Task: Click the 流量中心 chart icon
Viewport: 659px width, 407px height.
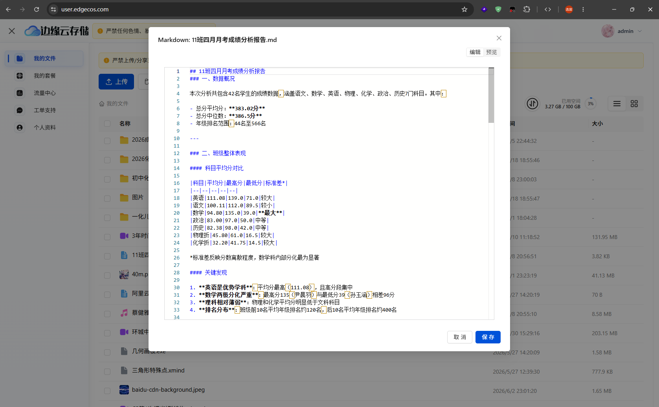Action: coord(20,93)
